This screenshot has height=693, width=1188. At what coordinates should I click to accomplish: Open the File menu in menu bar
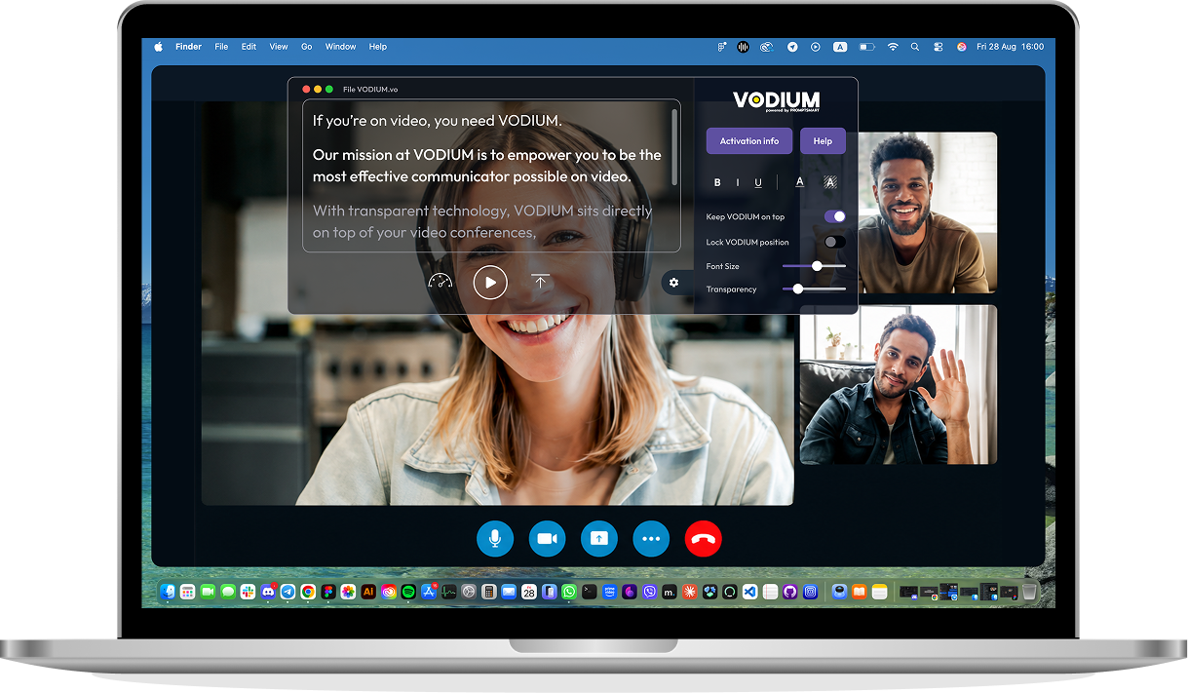(221, 47)
